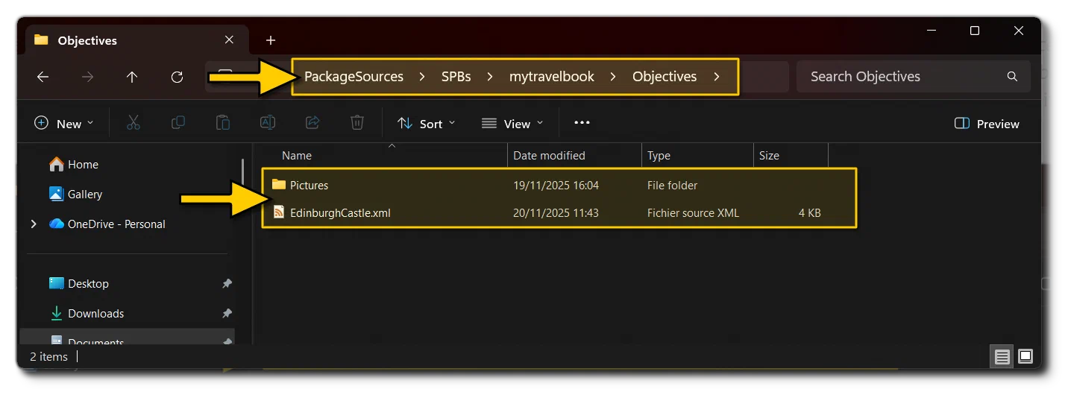Toggle the Preview pane
Viewport: 1068px width, 395px height.
[987, 124]
